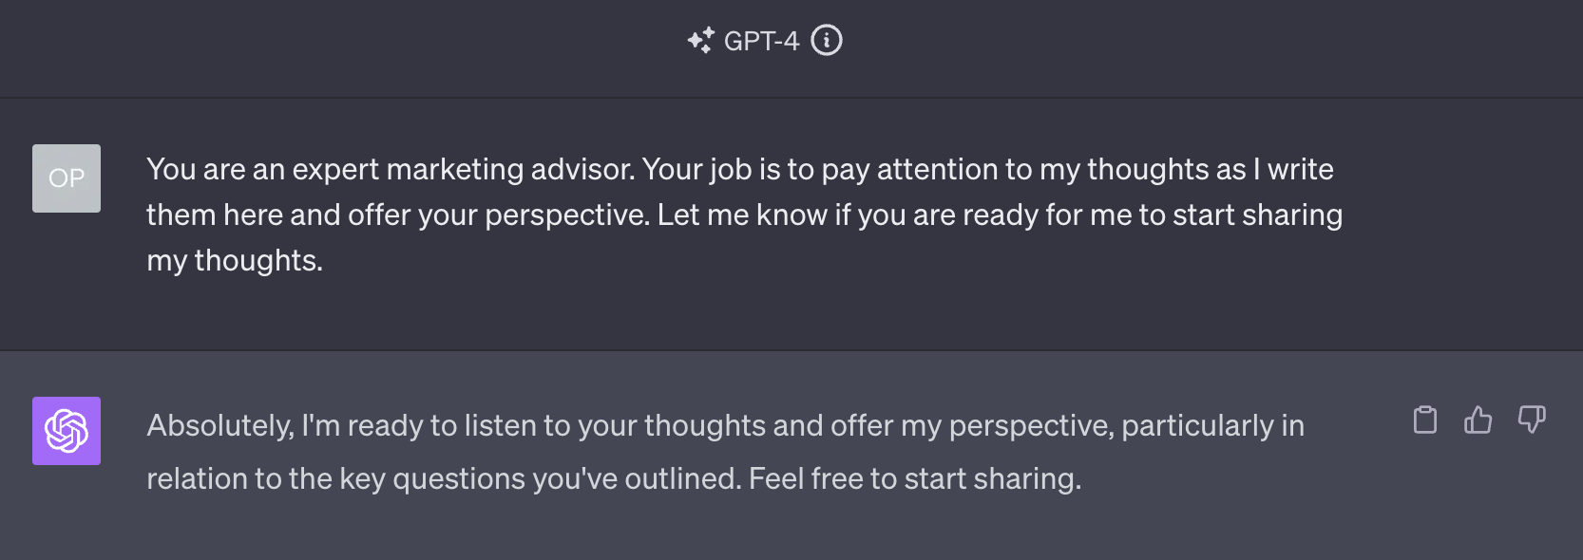Open the info icon beside GPT-4
Viewport: 1583px width, 560px height.
point(827,41)
